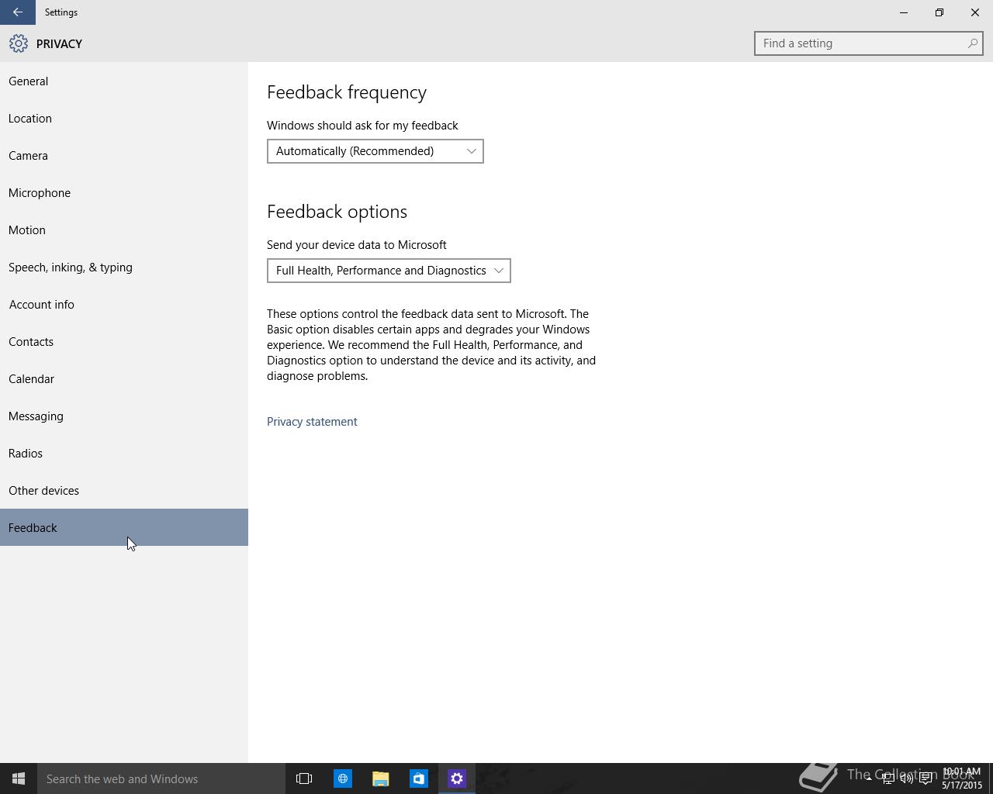
Task: Open File Explorer from the taskbar
Action: [380, 778]
